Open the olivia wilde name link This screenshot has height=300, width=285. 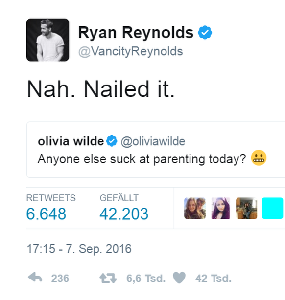[71, 141]
